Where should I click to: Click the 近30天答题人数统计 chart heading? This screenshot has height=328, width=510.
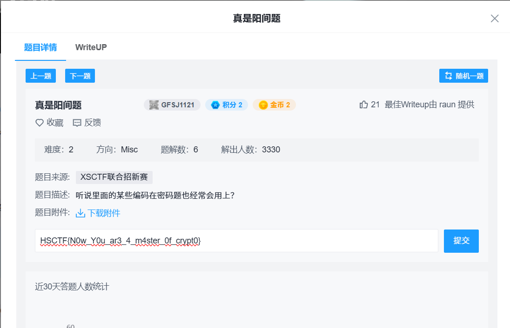pyautogui.click(x=72, y=287)
